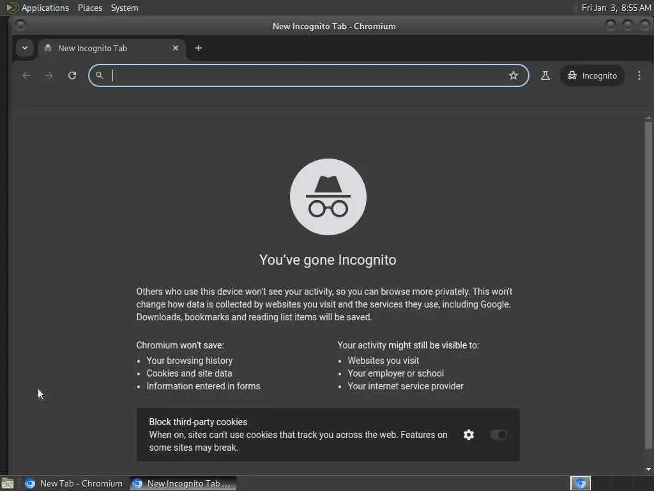Click 'Block third-party cookies' title text

(x=198, y=422)
